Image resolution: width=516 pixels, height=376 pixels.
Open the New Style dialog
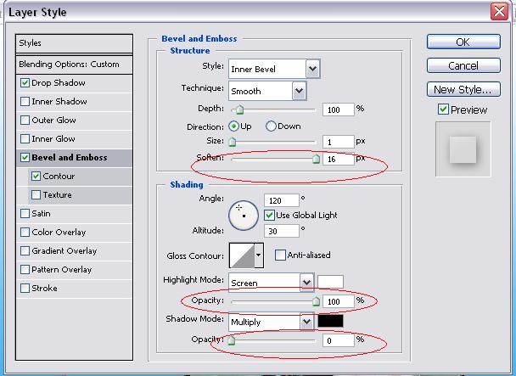[463, 89]
